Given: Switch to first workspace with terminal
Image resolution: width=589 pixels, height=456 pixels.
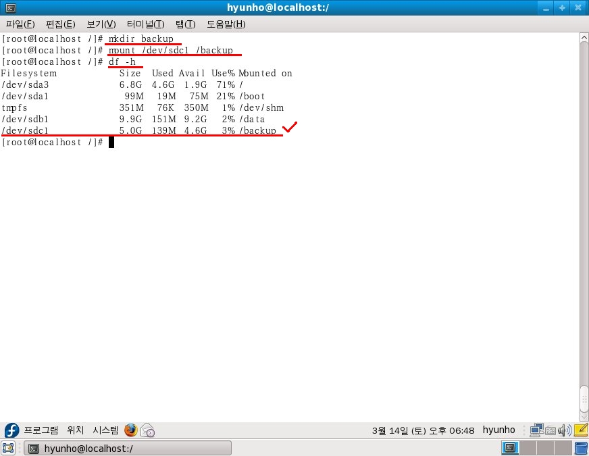Looking at the screenshot, I should pos(510,448).
